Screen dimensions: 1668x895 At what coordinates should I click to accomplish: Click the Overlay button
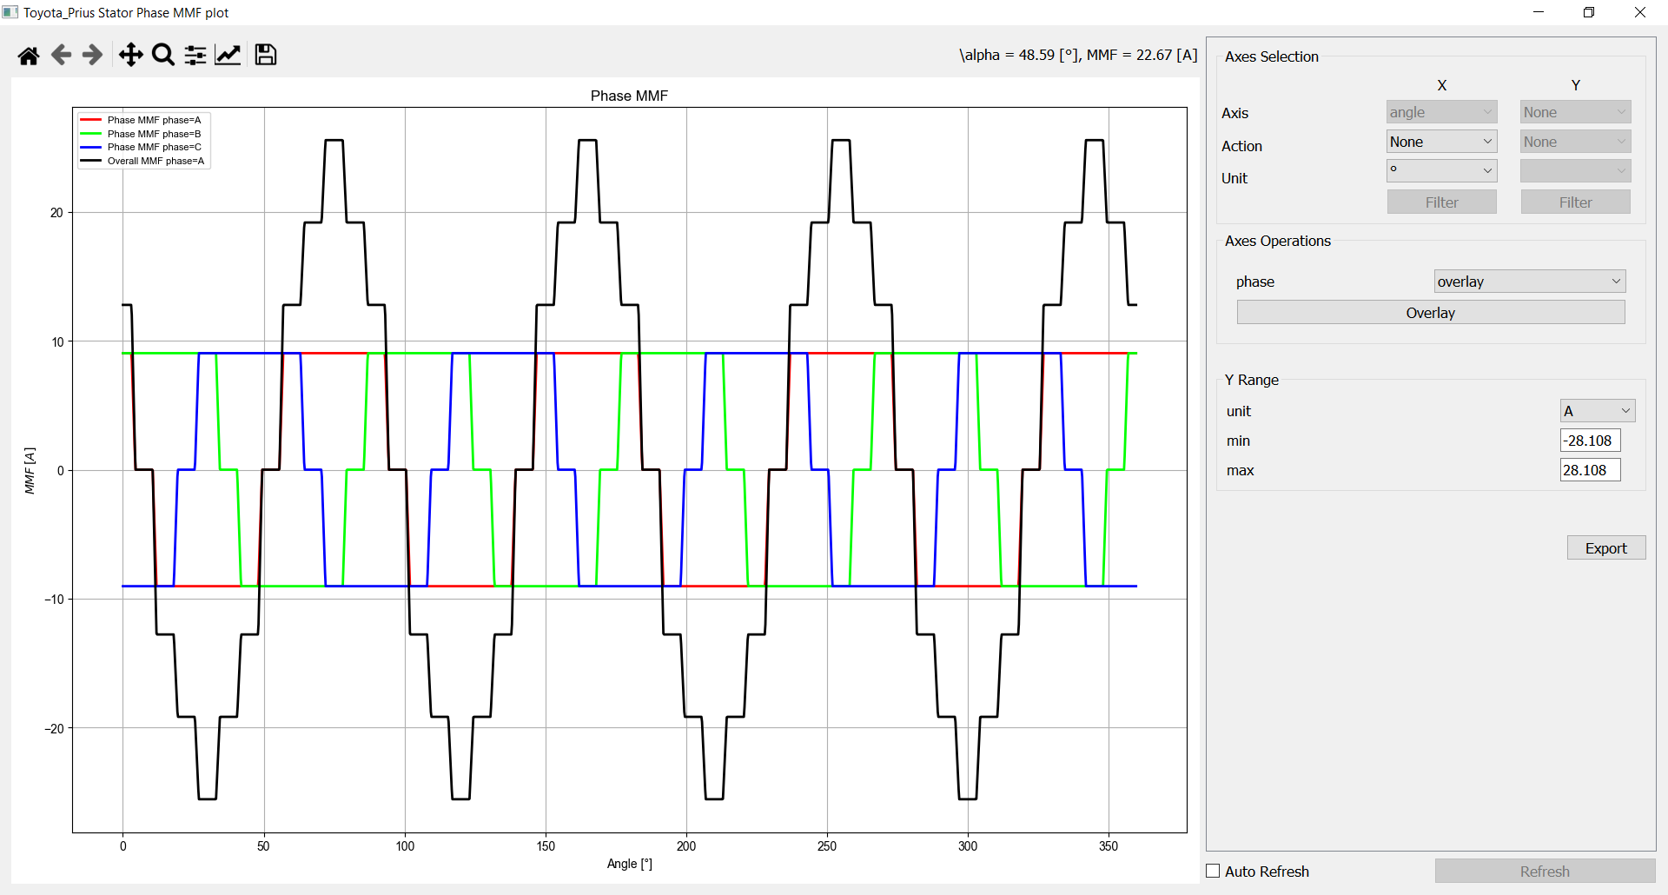tap(1430, 313)
